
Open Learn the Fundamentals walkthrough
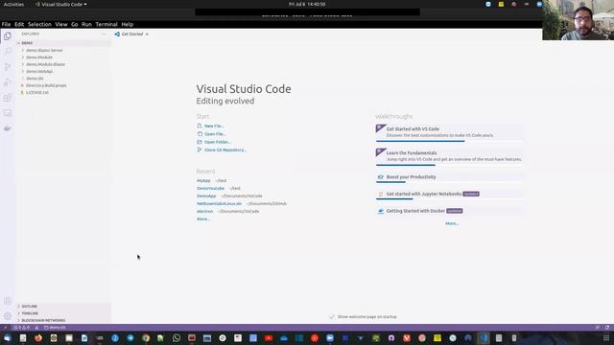(449, 156)
